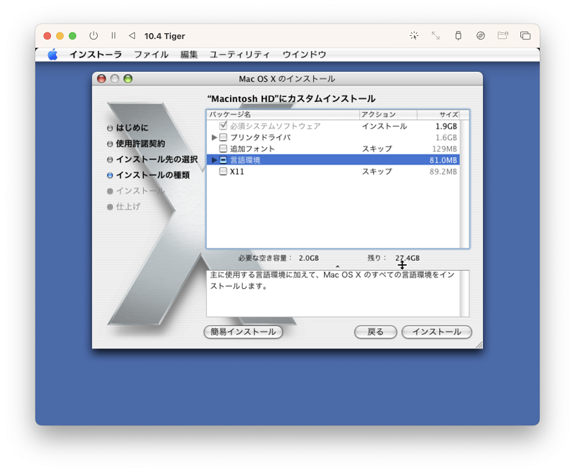575x472 pixels.
Task: Click the パッケージ名 column header
Action: [x=282, y=115]
